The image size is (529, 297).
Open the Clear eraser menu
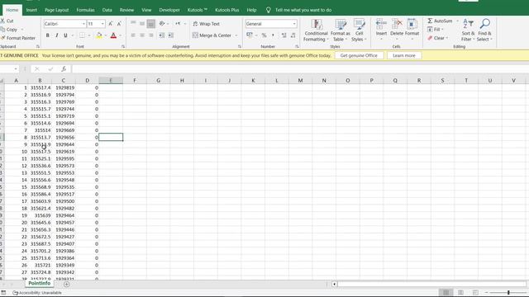(x=437, y=38)
